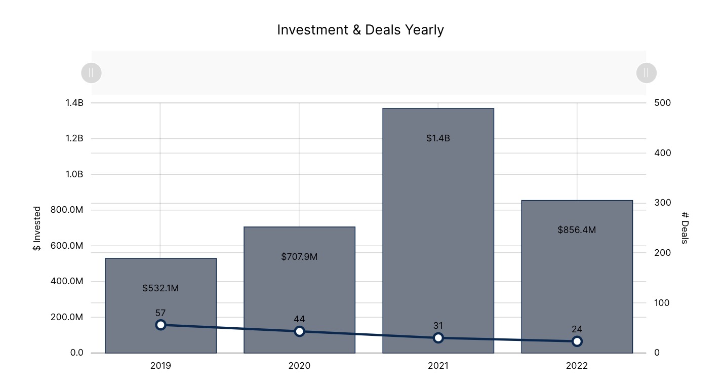This screenshot has width=724, height=384.
Task: Click the $532.1M bar label
Action: [160, 288]
